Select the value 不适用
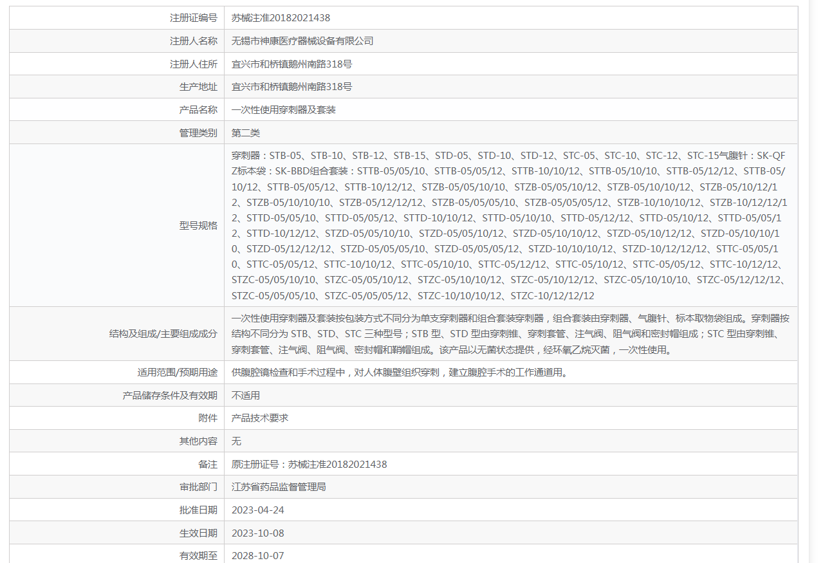The width and height of the screenshot is (823, 563). [x=246, y=395]
